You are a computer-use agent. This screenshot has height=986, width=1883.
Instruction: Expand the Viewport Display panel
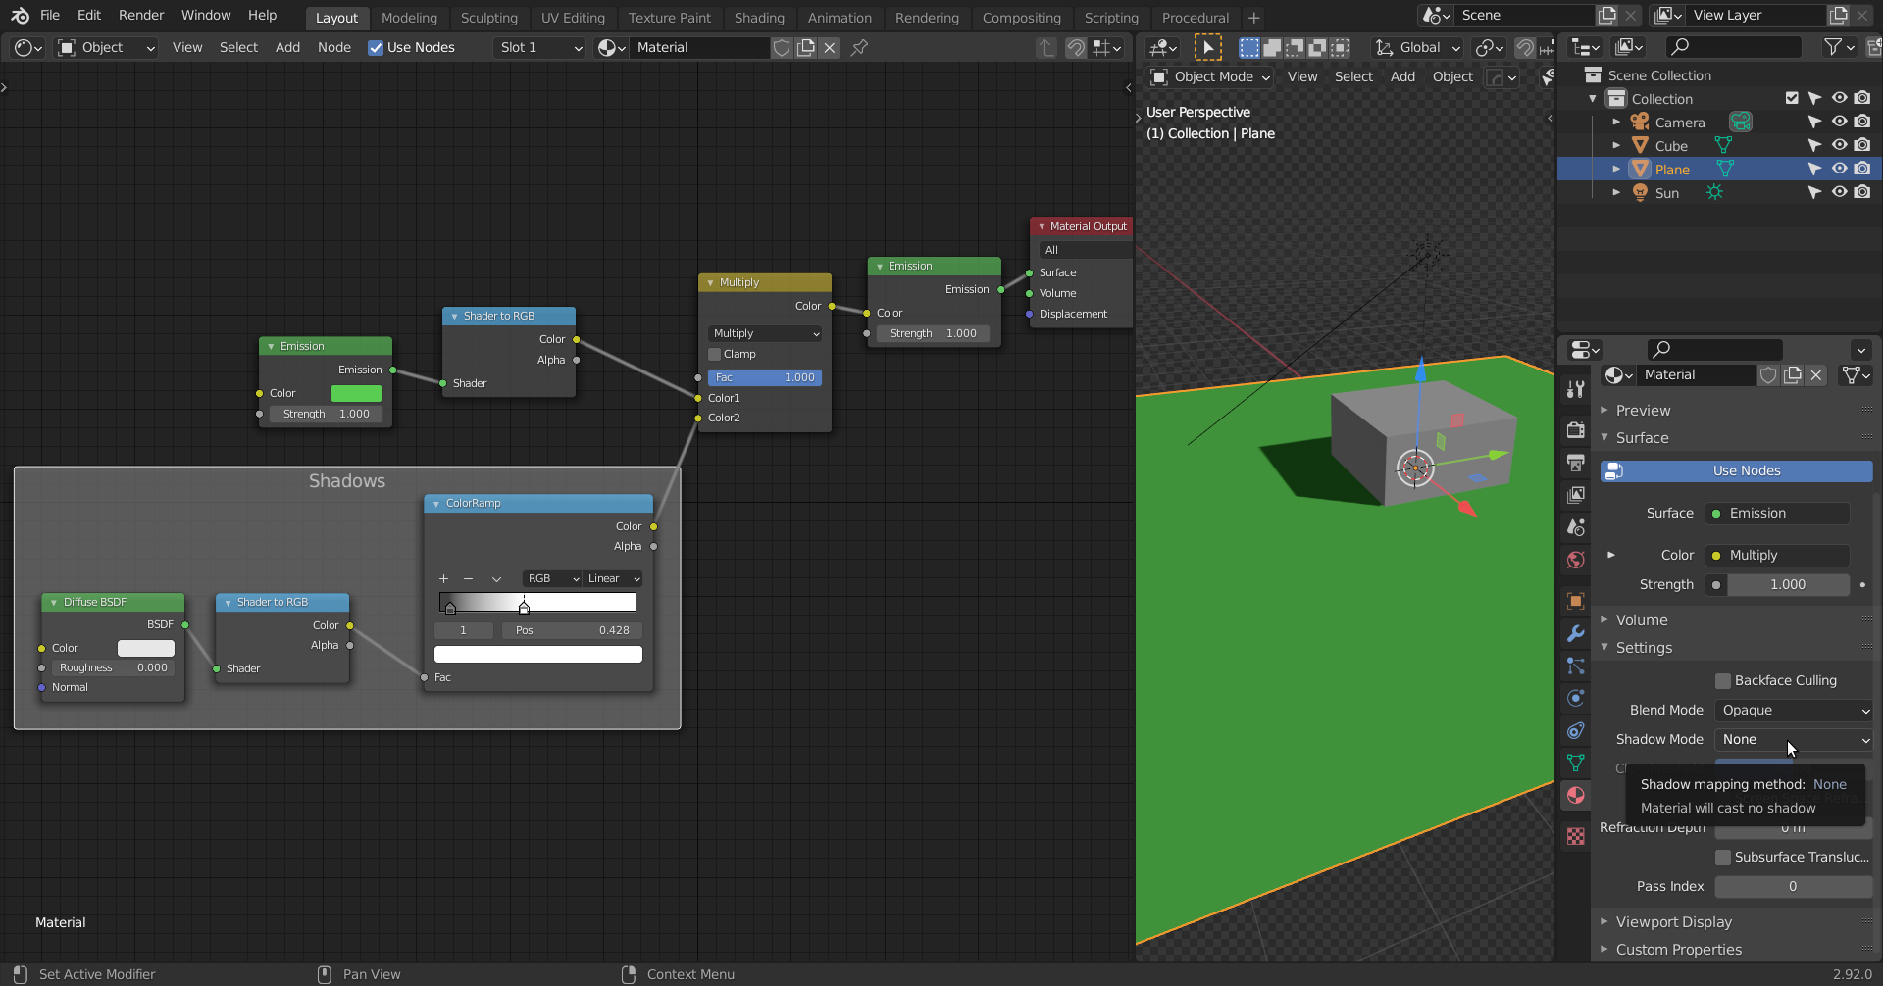pos(1673,921)
